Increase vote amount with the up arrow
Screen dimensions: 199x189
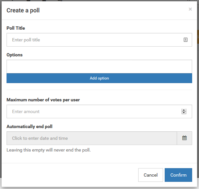(x=184, y=110)
